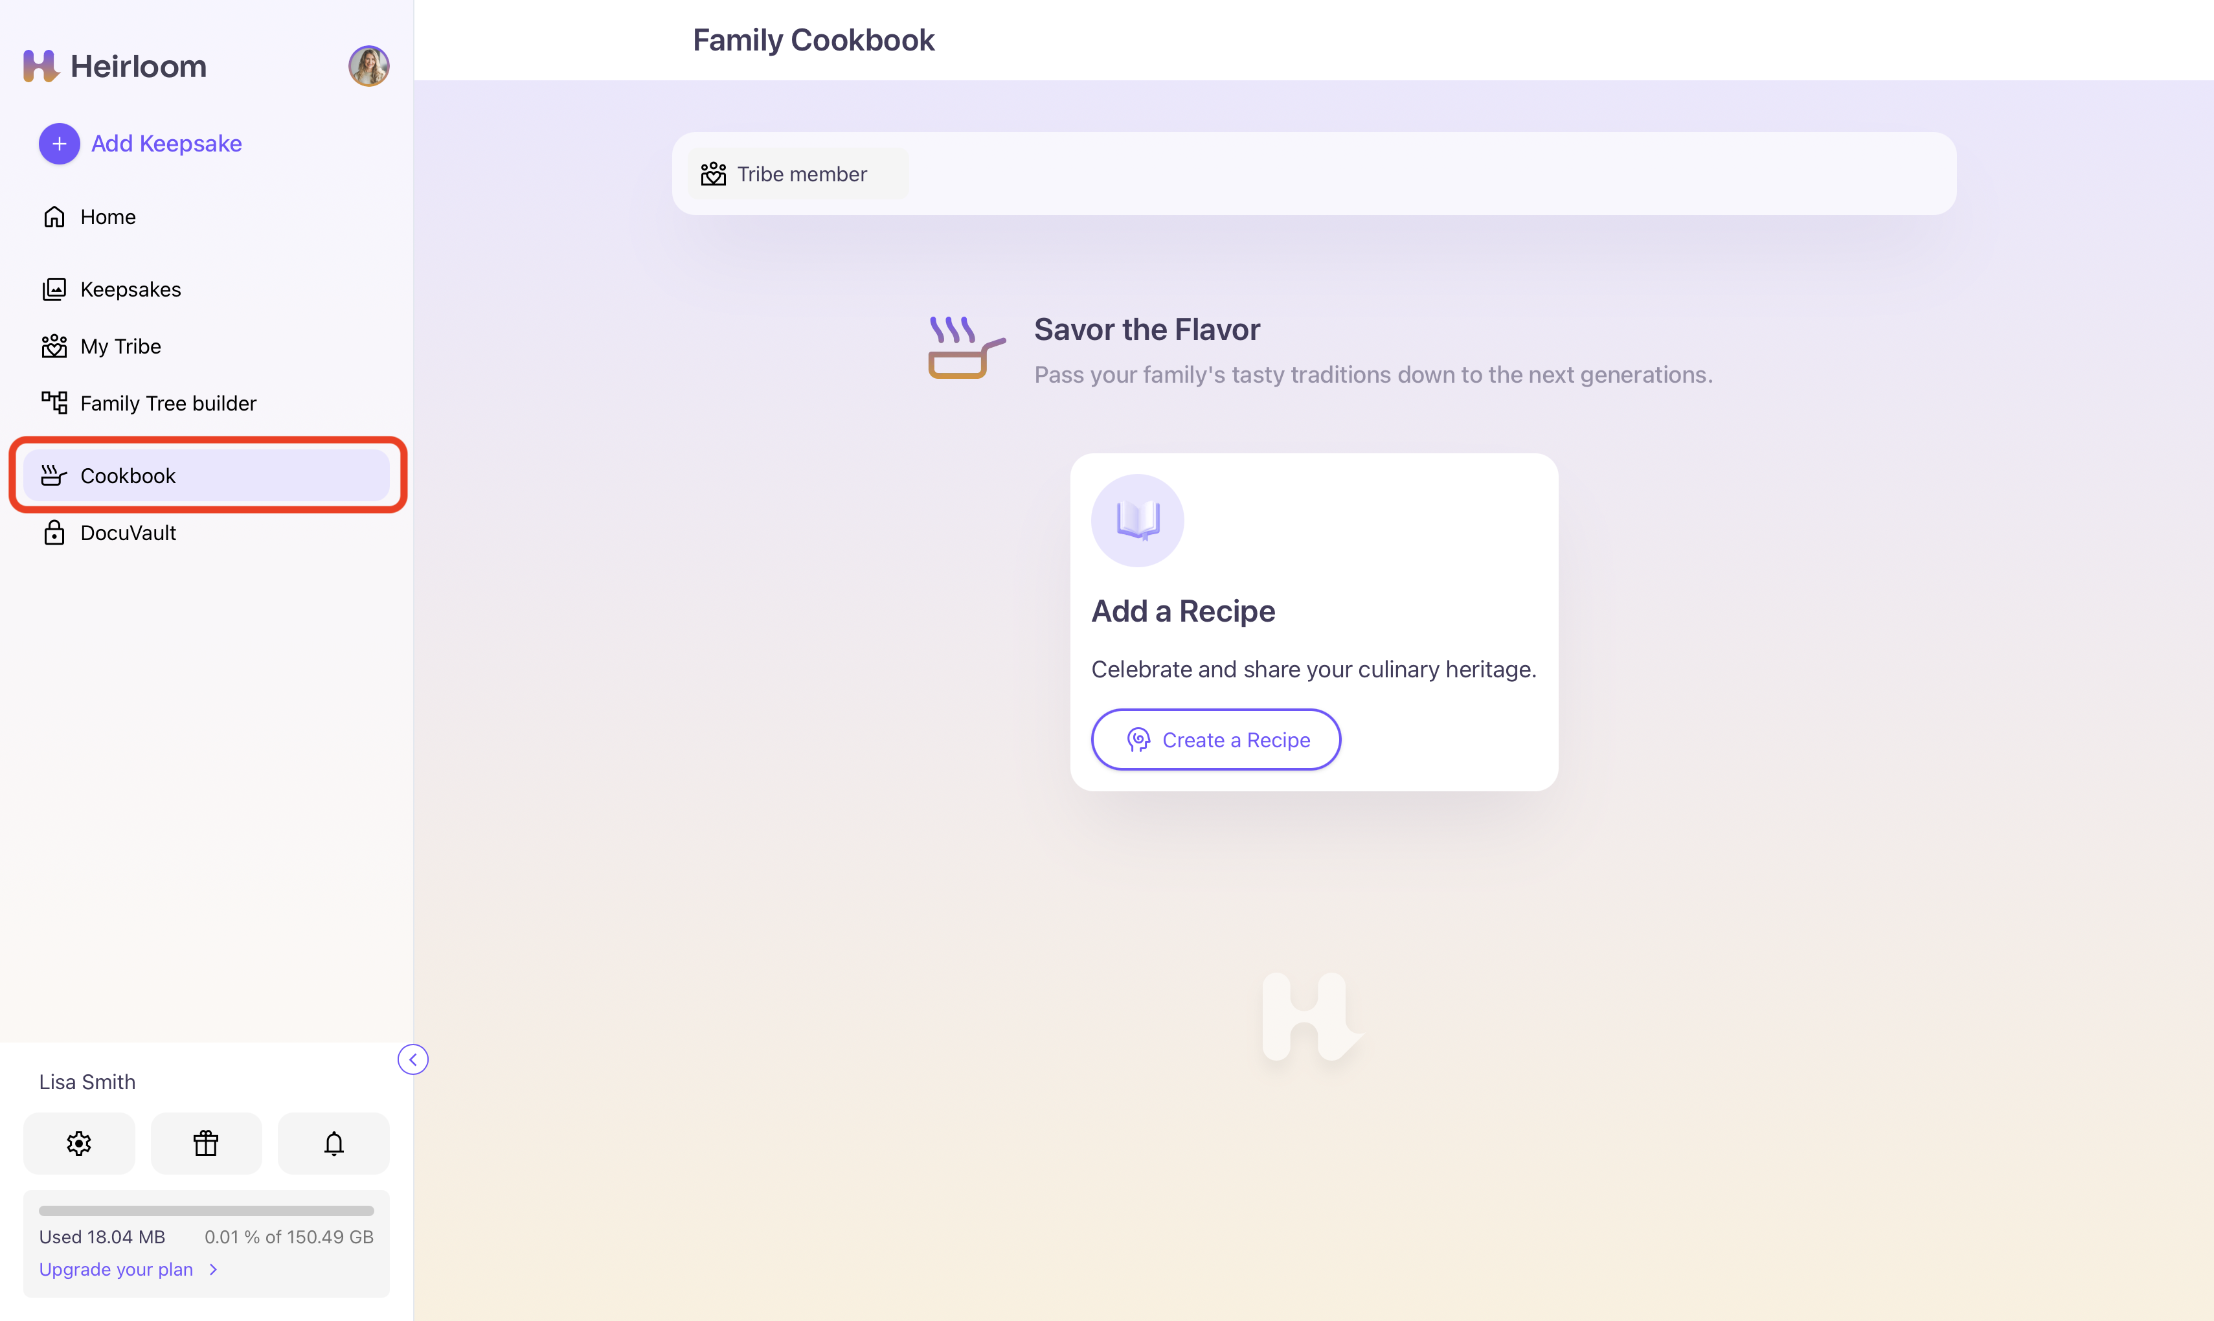Click the Add Keepsake plus icon
This screenshot has width=2214, height=1321.
click(59, 144)
